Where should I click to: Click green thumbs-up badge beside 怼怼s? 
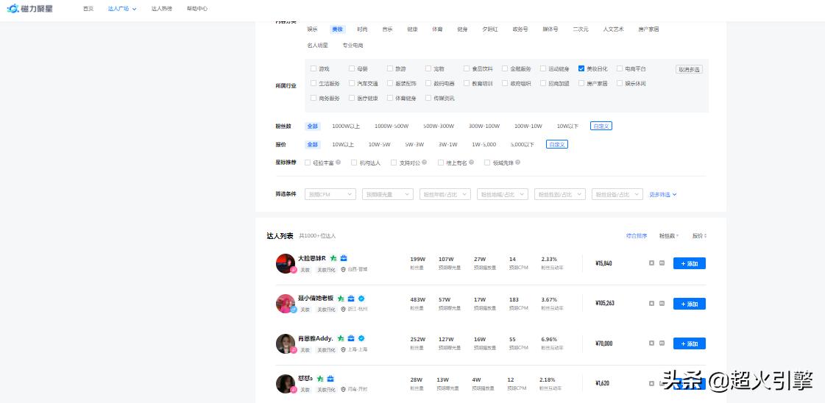tap(320, 378)
